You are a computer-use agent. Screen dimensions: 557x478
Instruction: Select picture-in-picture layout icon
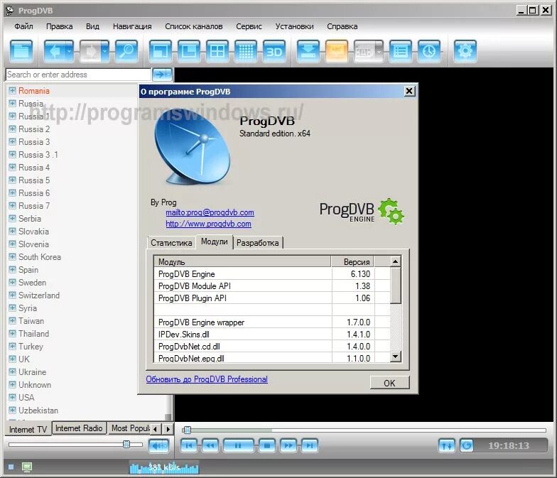tap(189, 51)
